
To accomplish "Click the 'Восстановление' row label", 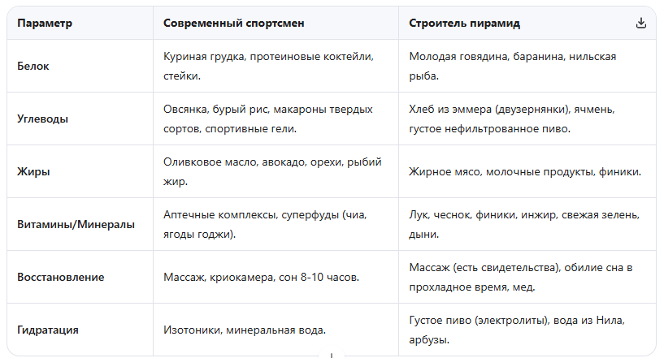I will coord(61,277).
